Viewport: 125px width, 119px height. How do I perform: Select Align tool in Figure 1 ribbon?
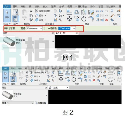point(69,12)
